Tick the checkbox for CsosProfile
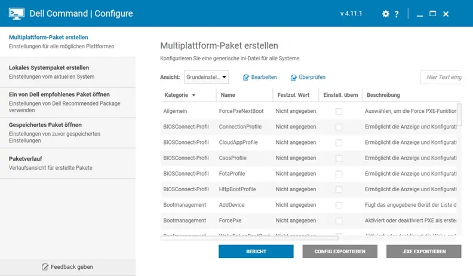 [339, 158]
